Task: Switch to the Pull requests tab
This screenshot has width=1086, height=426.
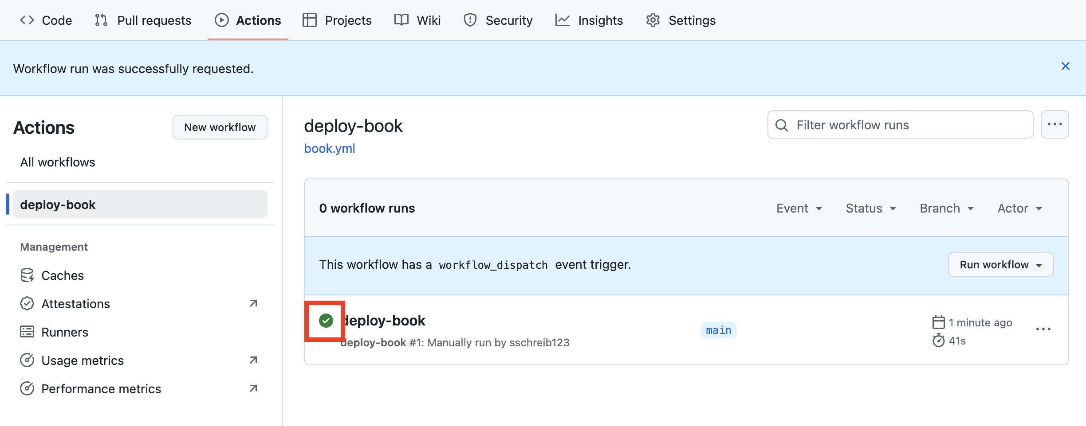Action: pyautogui.click(x=143, y=20)
